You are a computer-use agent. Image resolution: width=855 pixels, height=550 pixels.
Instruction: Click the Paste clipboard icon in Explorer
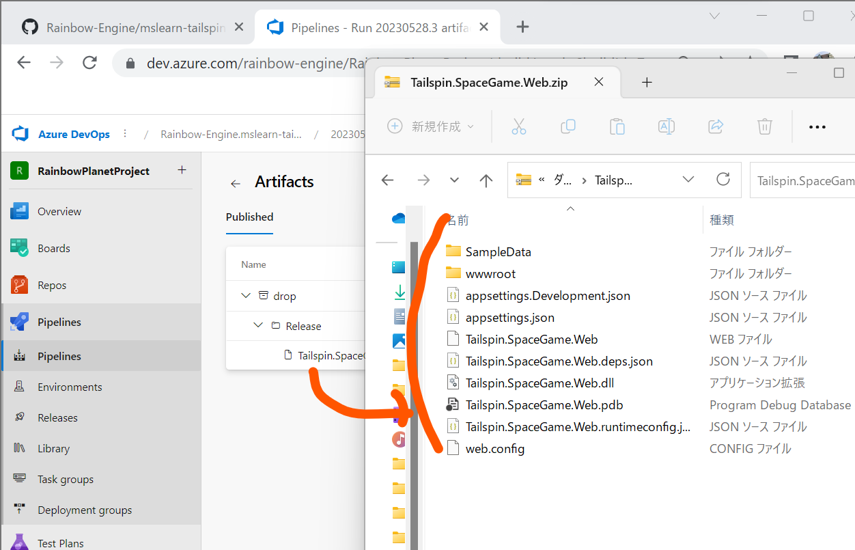(x=617, y=126)
